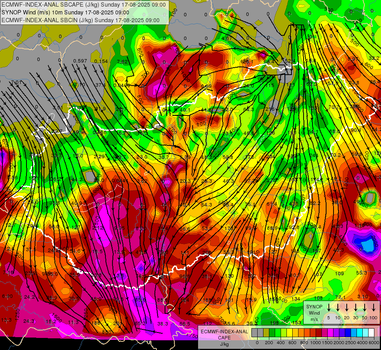
Task: Pick the dark green swatch in CAPE legend
Action: 272,332
